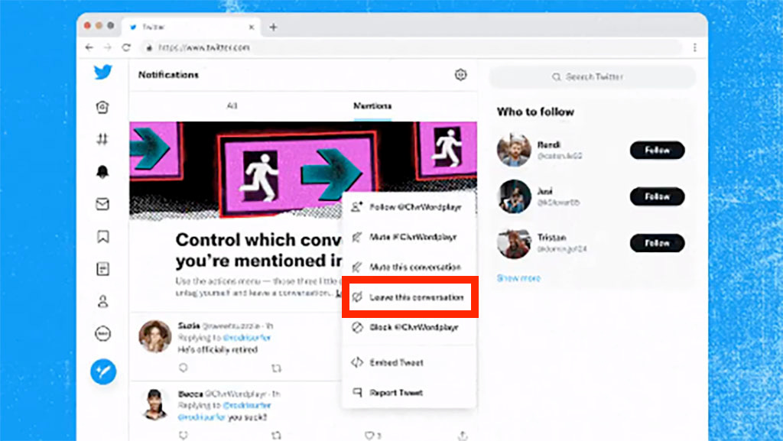Follow Juni in Who to follow
783x441 pixels.
(x=657, y=196)
